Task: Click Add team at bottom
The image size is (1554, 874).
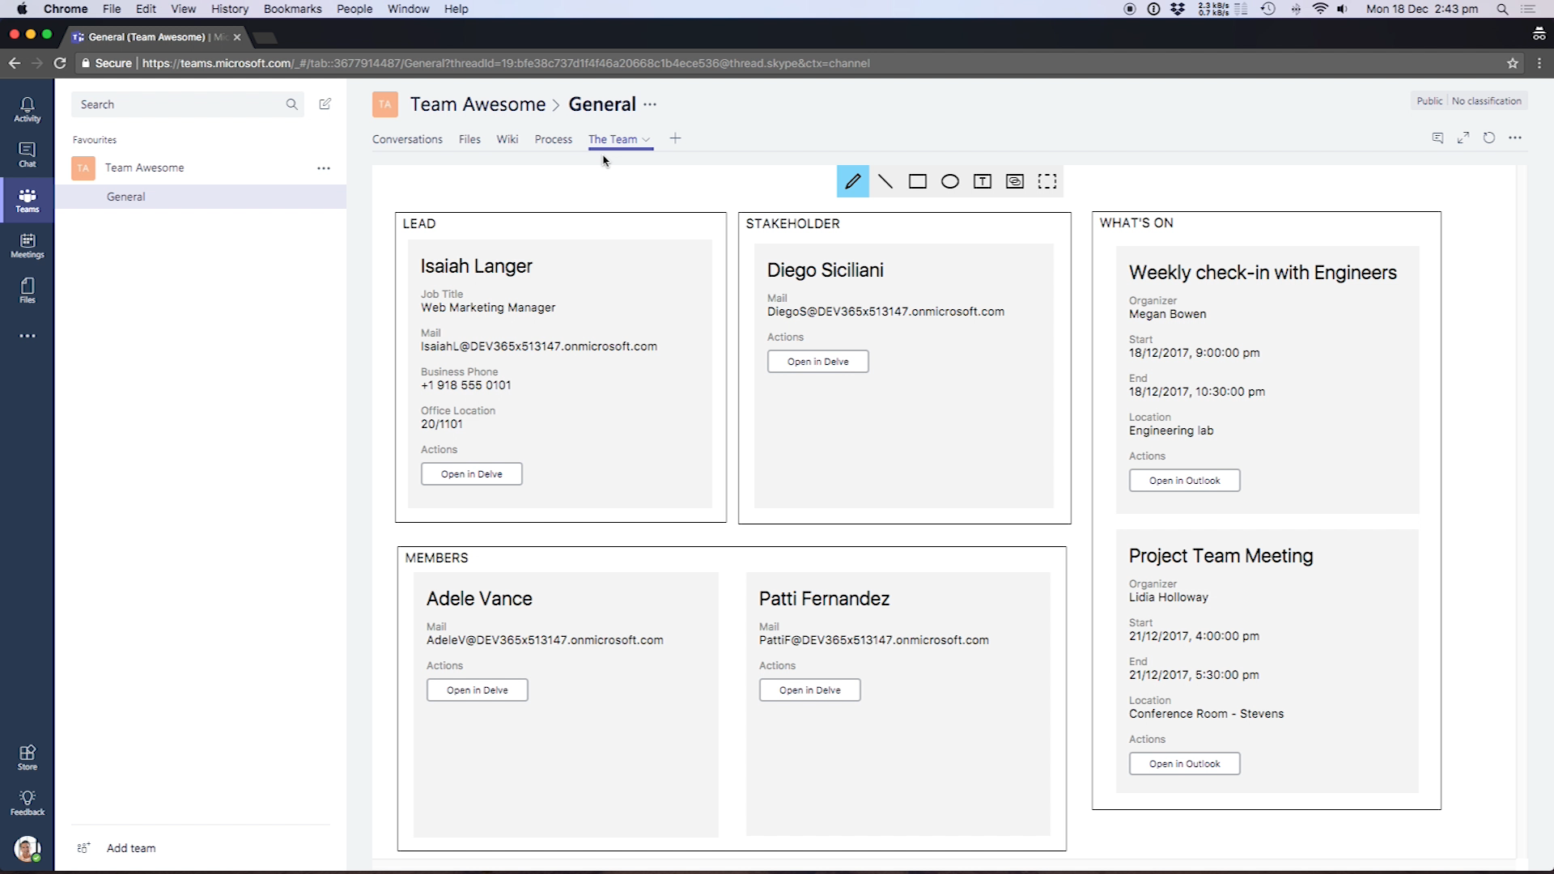Action: tap(130, 848)
